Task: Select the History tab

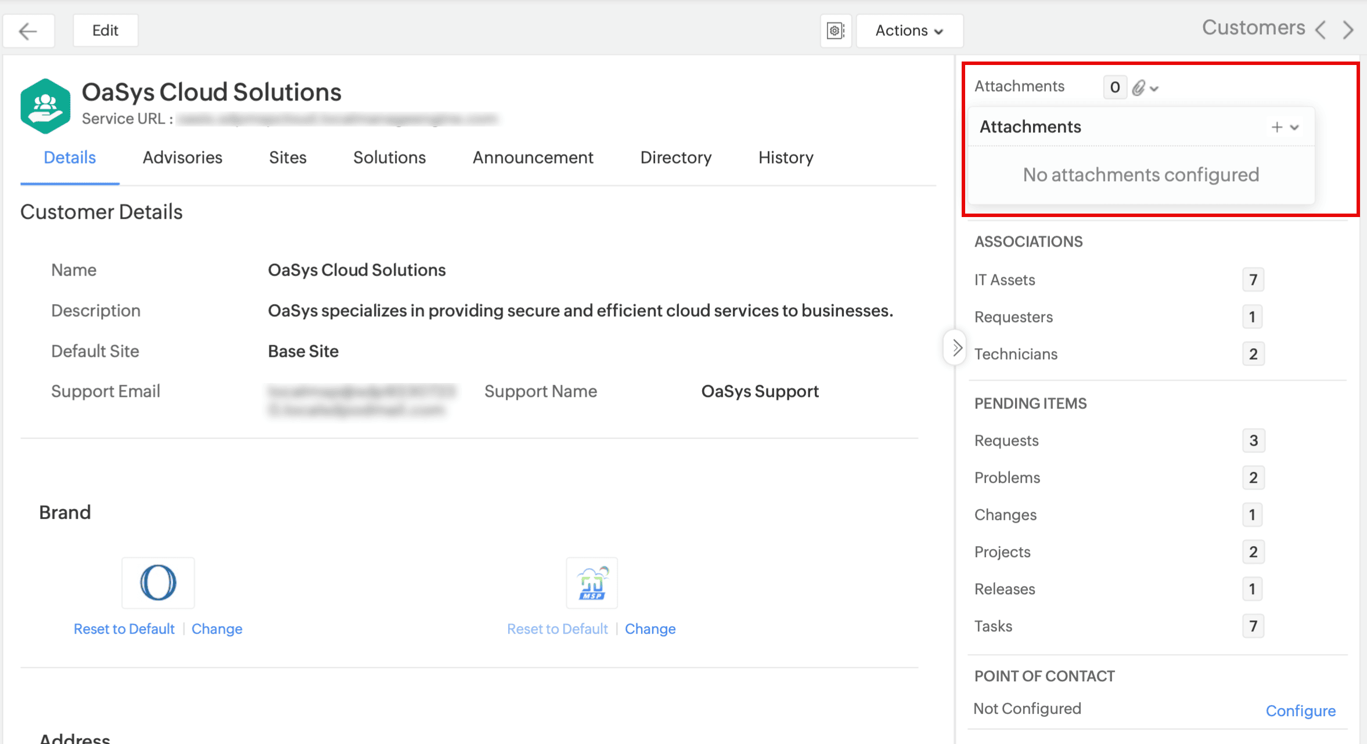Action: click(785, 157)
